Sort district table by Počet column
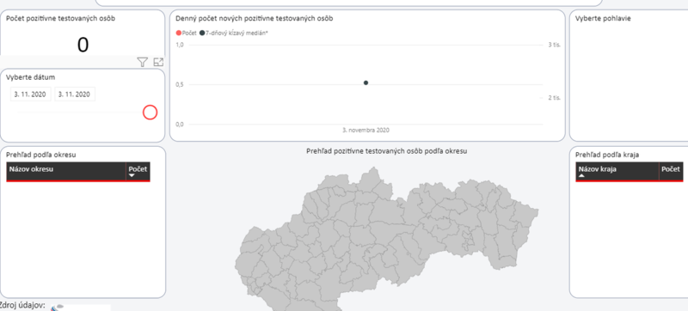Image resolution: width=688 pixels, height=311 pixels. coord(138,171)
